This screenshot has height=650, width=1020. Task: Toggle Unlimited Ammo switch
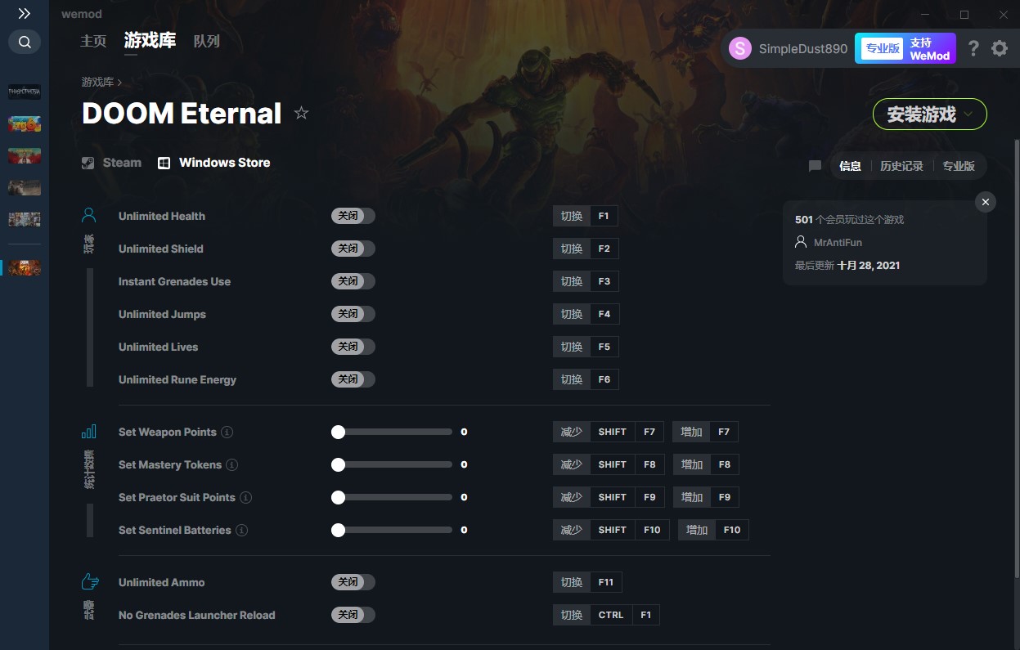[353, 582]
